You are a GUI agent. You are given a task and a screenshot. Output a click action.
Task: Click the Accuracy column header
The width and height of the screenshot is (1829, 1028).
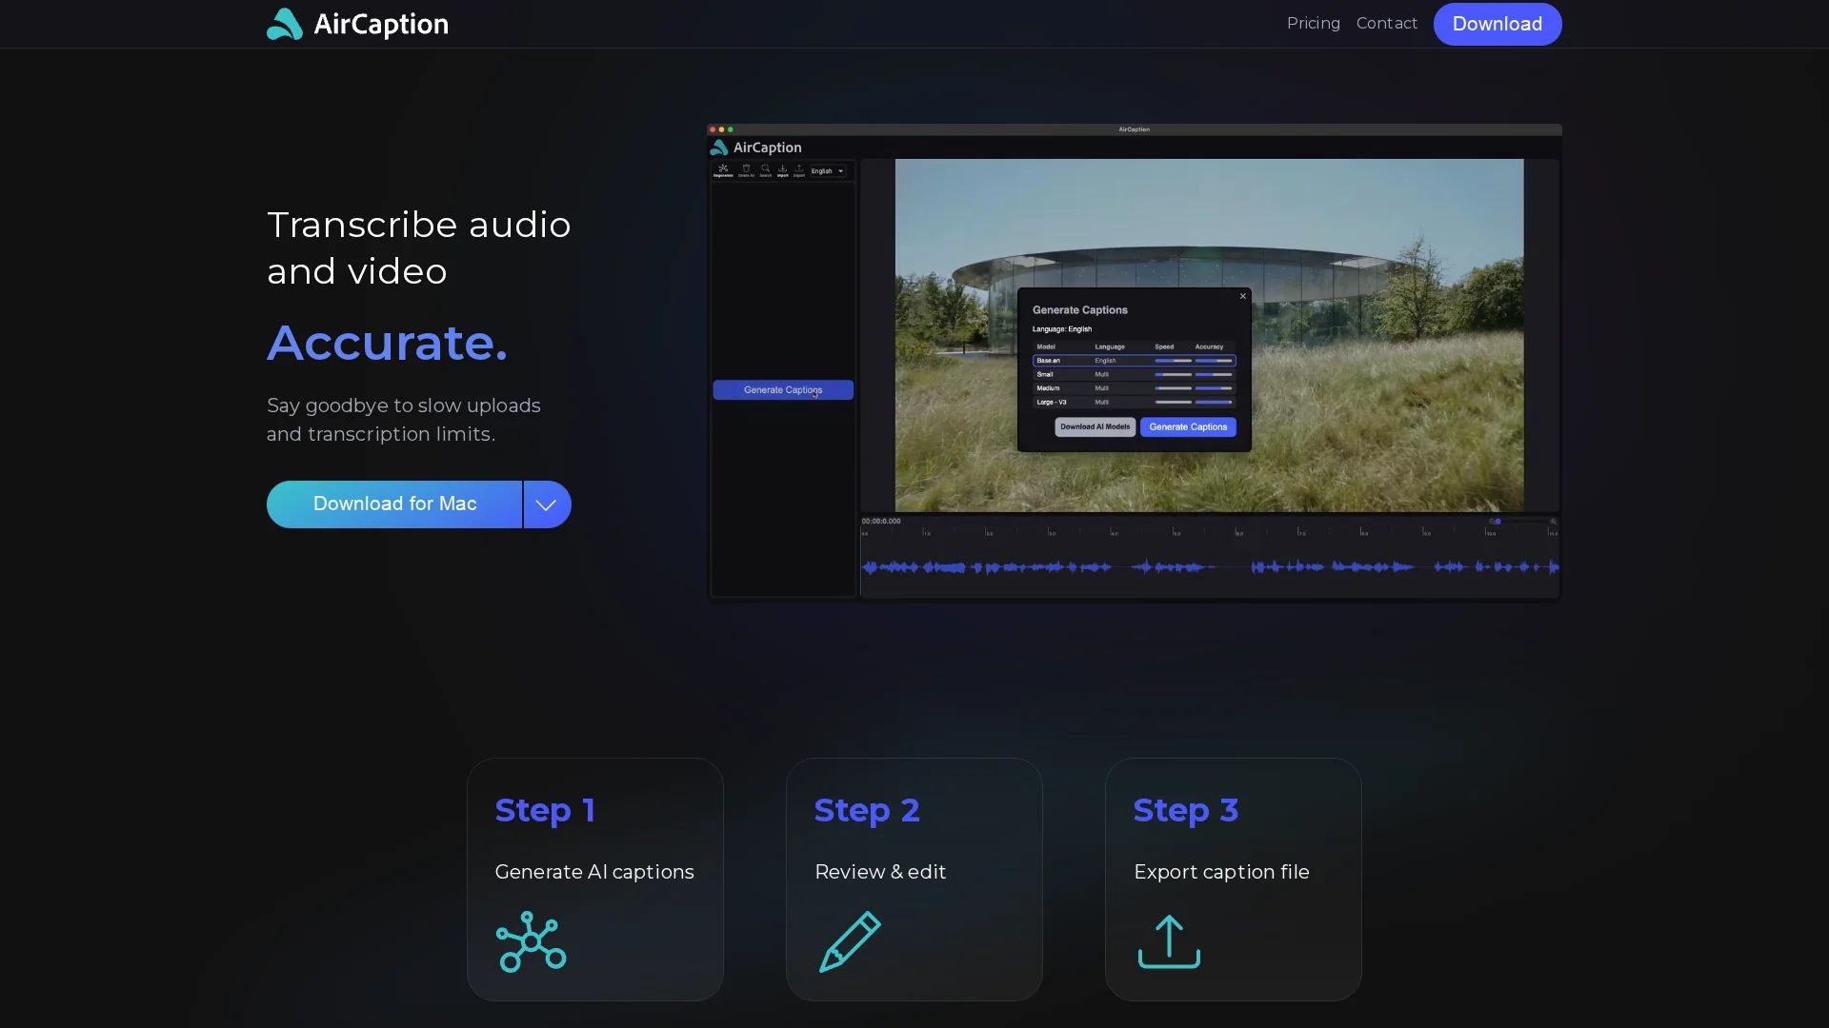(x=1209, y=346)
